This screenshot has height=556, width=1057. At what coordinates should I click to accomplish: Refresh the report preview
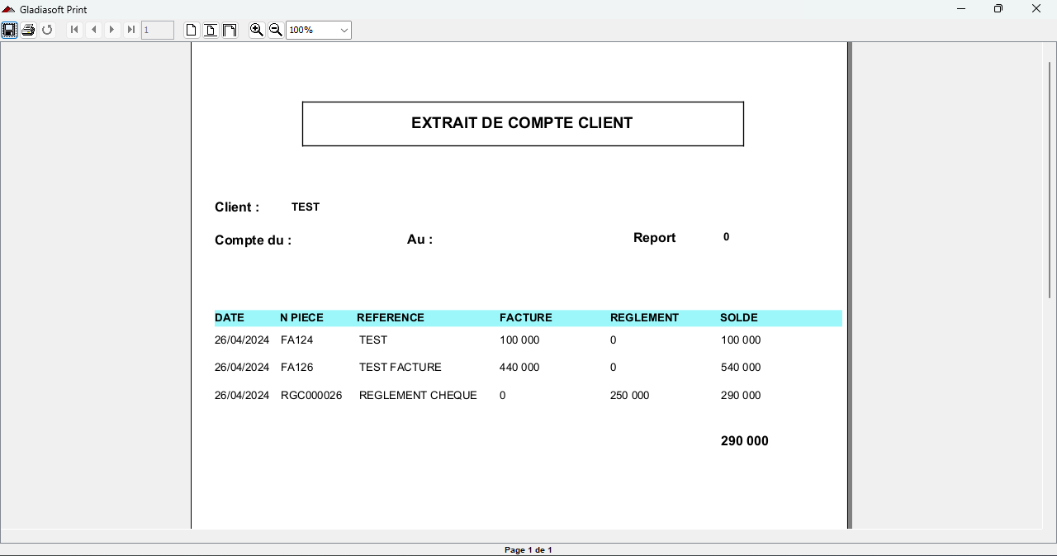(x=47, y=30)
